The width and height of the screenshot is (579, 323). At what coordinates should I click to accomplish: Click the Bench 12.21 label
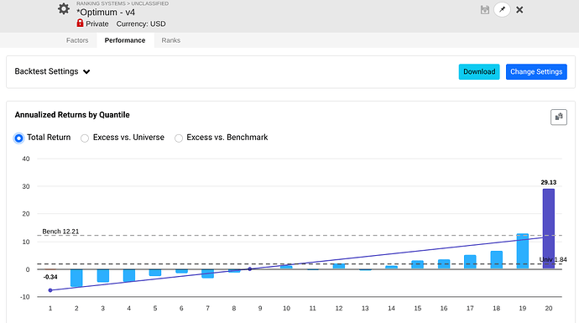tap(60, 232)
